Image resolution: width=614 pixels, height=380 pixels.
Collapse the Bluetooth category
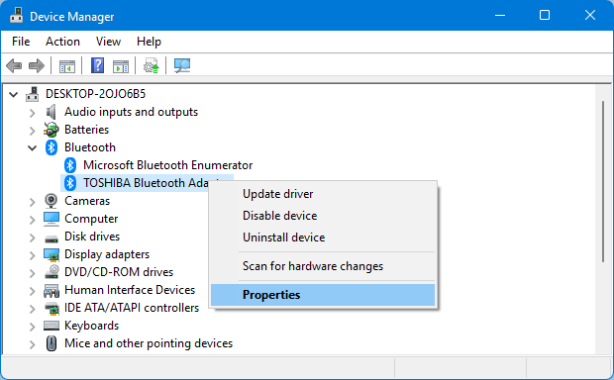coord(33,147)
